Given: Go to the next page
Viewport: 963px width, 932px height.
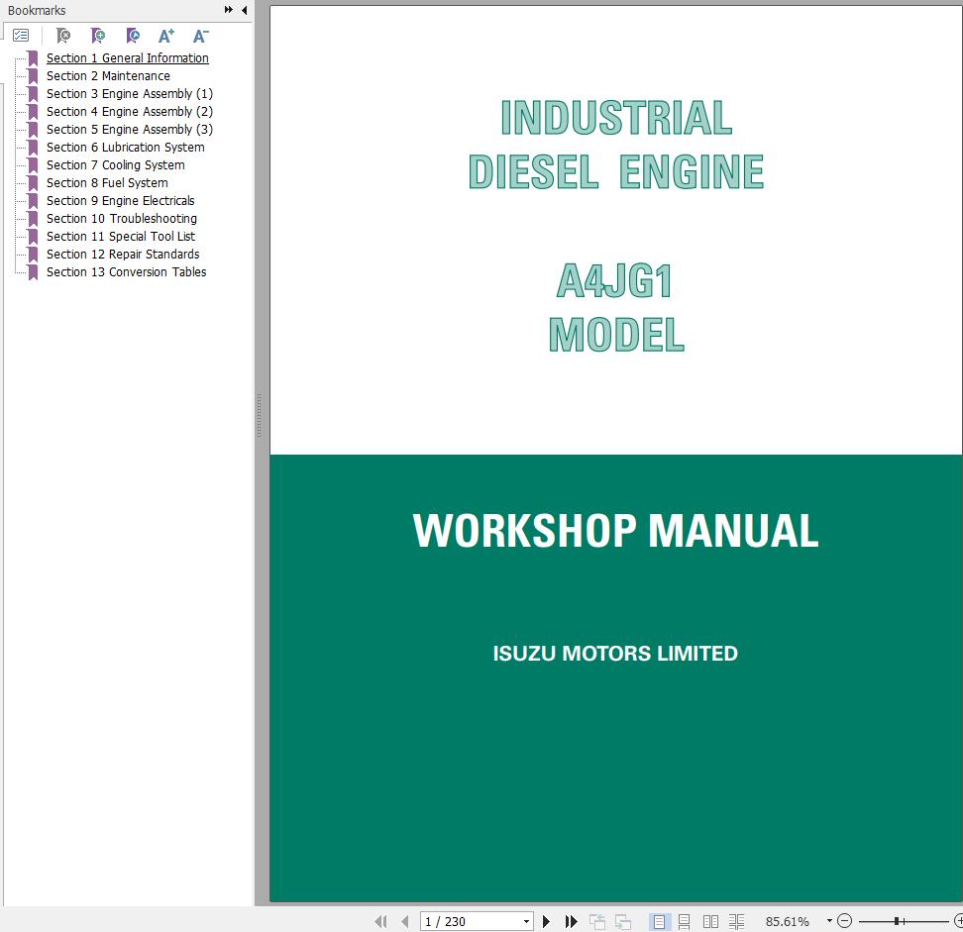Looking at the screenshot, I should (x=546, y=921).
